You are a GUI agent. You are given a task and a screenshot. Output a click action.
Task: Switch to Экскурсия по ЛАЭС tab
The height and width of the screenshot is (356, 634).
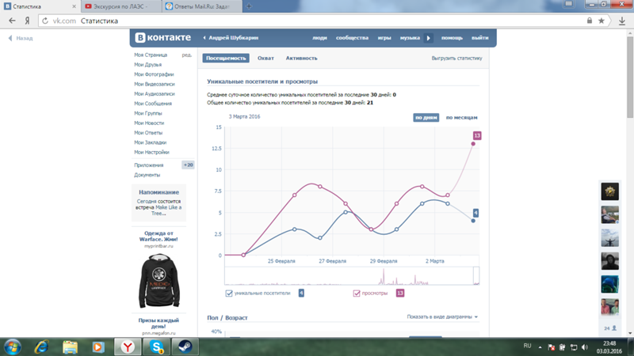point(121,6)
